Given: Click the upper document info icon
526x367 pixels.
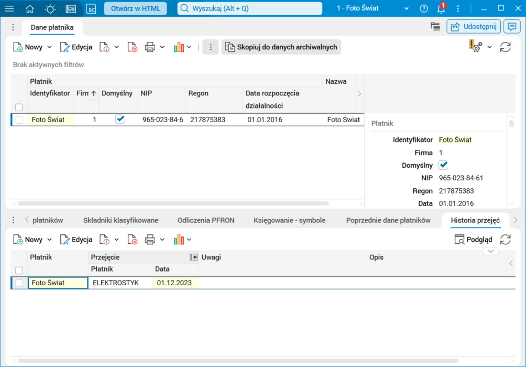Looking at the screenshot, I should pyautogui.click(x=105, y=47).
